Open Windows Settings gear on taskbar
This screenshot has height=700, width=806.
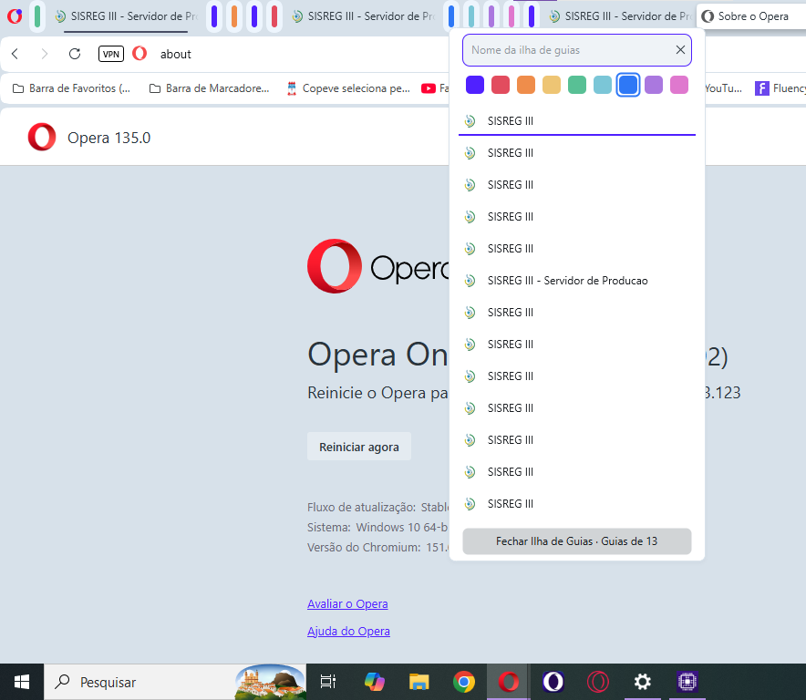(x=643, y=682)
